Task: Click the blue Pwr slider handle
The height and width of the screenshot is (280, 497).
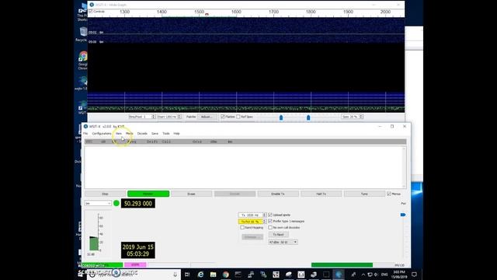Action: click(x=403, y=215)
